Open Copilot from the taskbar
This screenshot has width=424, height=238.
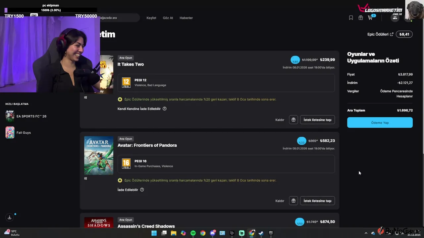point(183,233)
